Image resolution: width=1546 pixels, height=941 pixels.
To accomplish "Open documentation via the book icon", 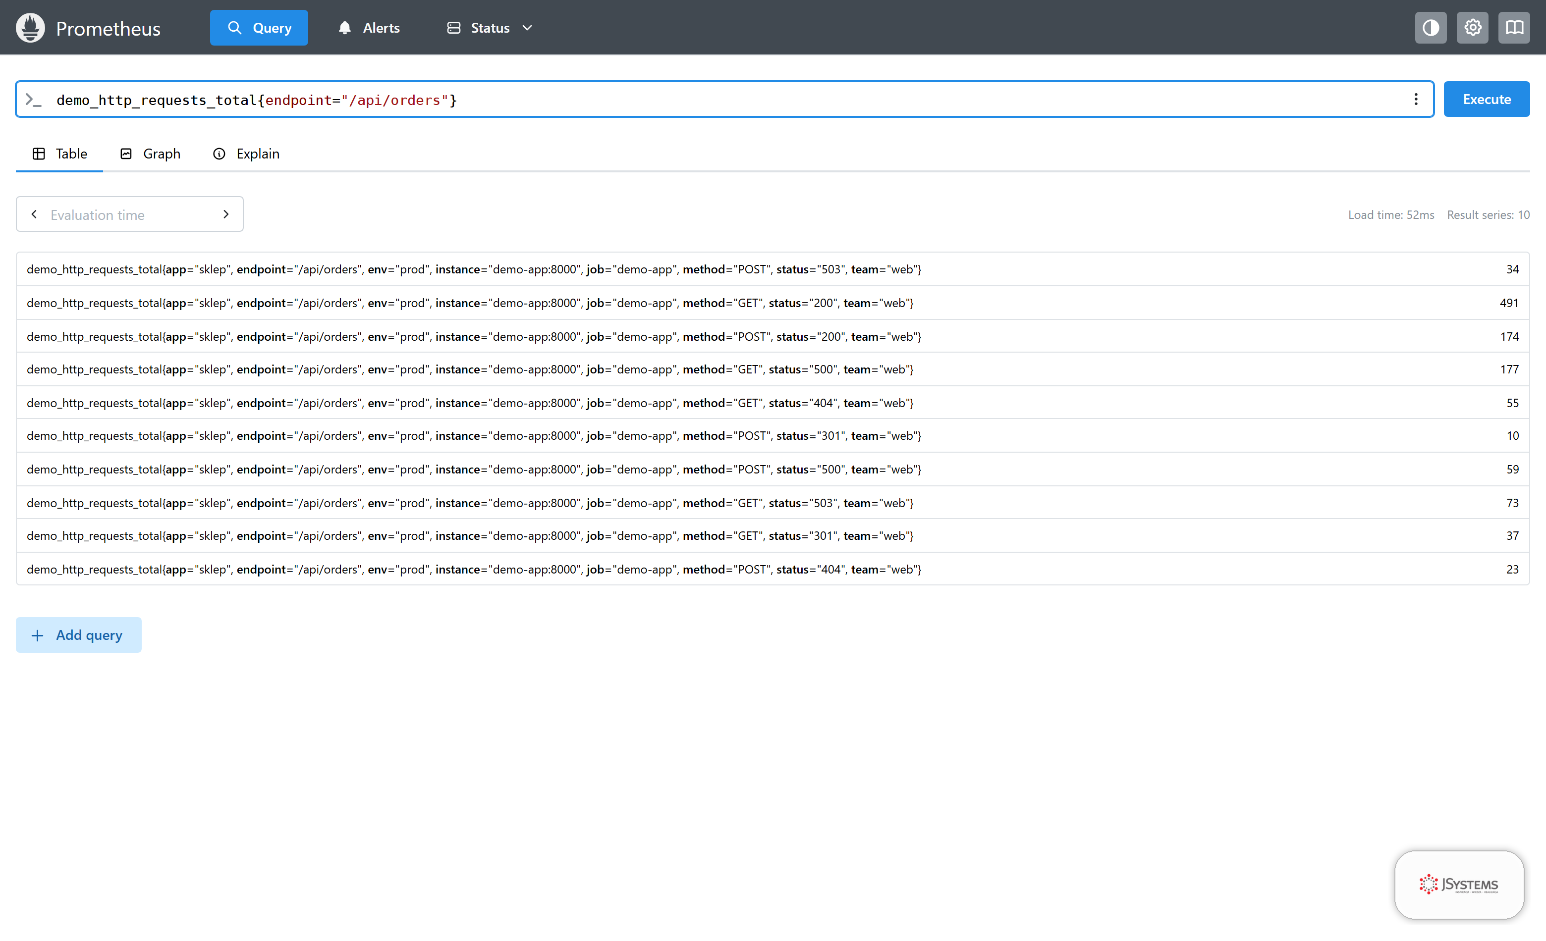I will pos(1514,28).
